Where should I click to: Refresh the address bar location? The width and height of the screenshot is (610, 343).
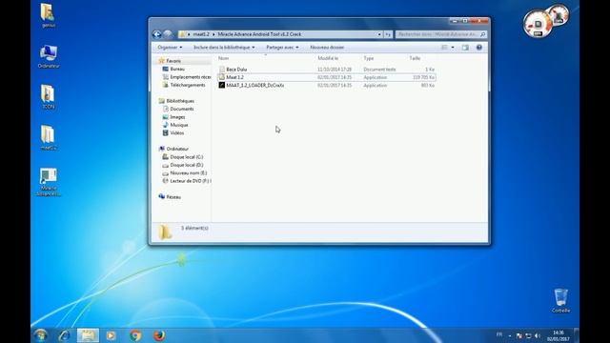388,34
